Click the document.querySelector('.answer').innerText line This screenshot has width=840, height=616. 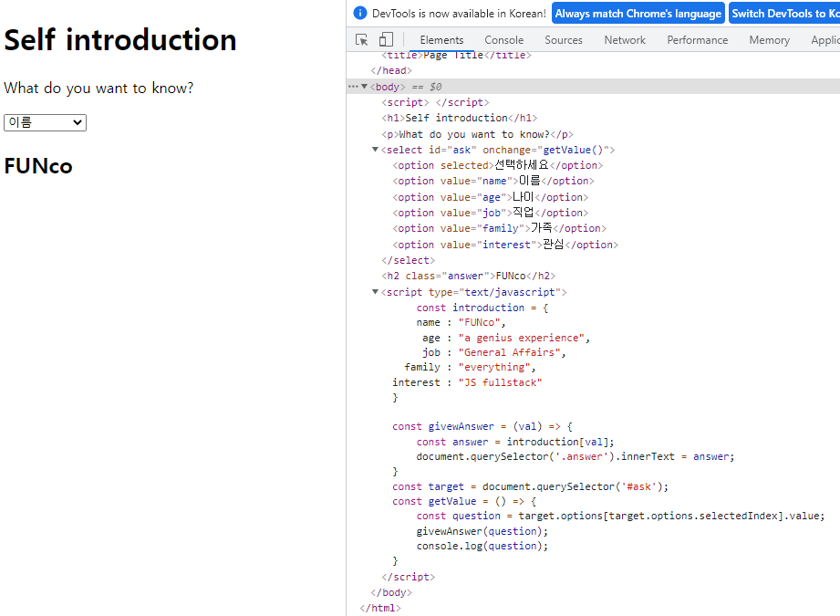click(576, 456)
